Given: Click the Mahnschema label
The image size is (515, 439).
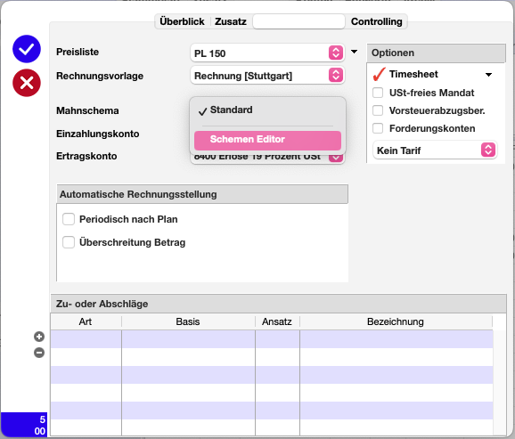Looking at the screenshot, I should 87,110.
